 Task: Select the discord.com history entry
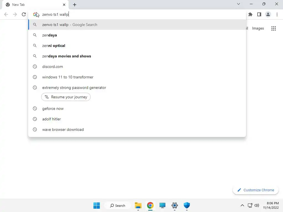pyautogui.click(x=137, y=67)
